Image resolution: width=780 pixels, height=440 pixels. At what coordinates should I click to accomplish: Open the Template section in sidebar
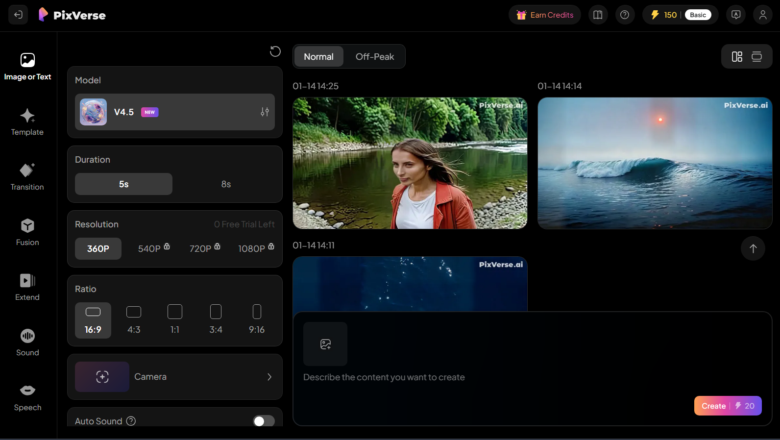pyautogui.click(x=27, y=122)
